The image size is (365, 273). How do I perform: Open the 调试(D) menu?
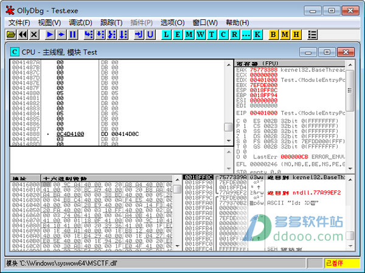click(x=80, y=23)
